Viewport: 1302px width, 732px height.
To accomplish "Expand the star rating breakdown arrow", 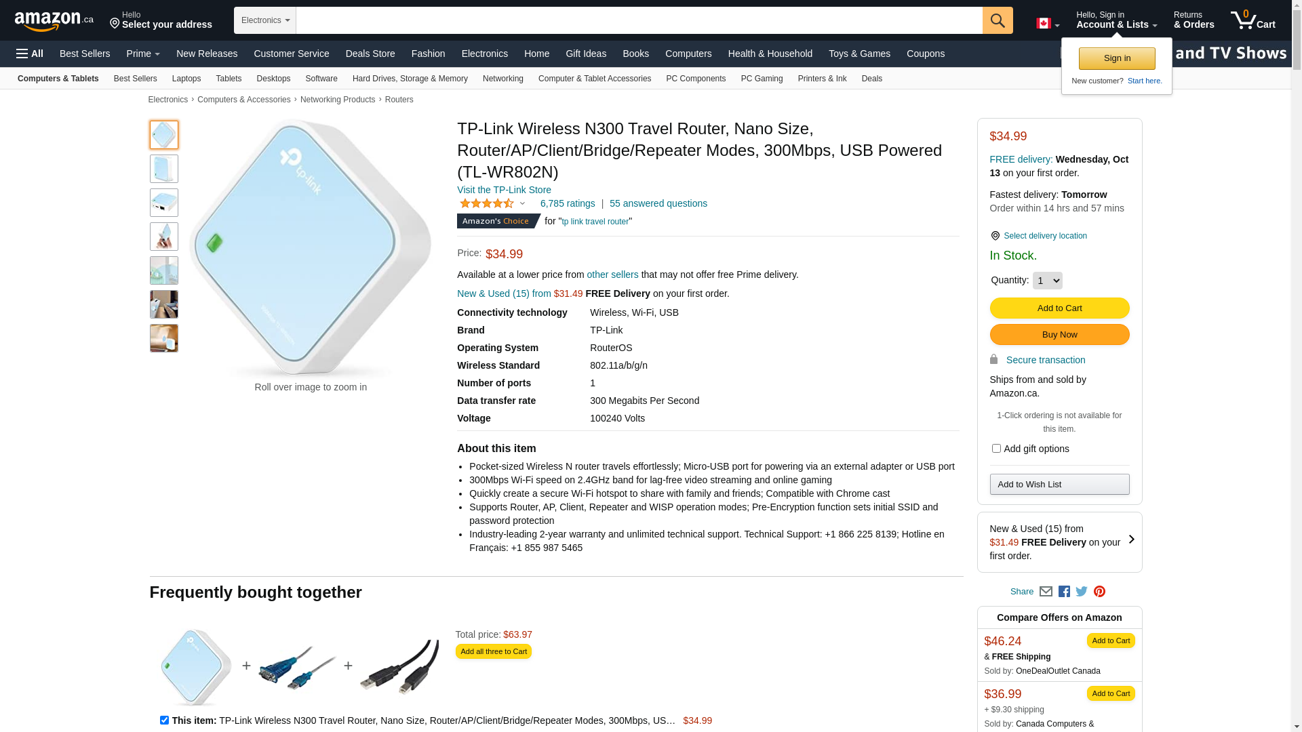I will [522, 203].
